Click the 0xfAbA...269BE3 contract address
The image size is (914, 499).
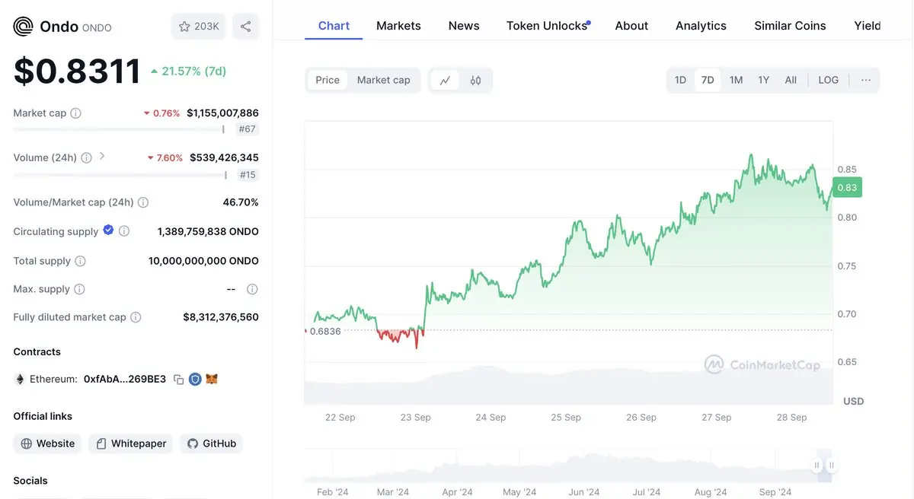(x=125, y=379)
